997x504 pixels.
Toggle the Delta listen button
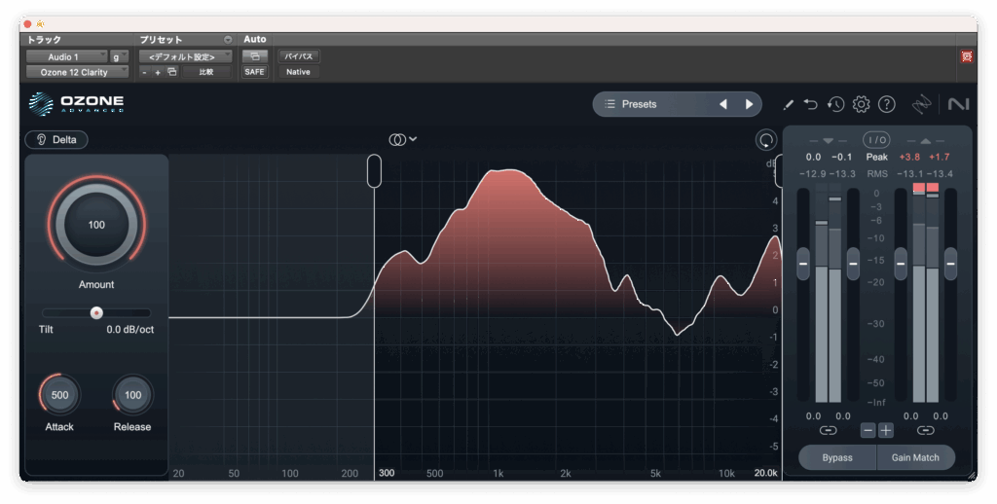click(56, 139)
